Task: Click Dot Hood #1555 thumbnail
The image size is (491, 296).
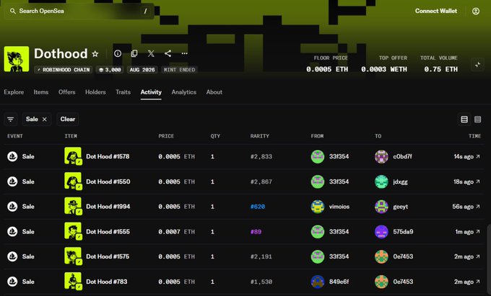Action: [x=73, y=231]
